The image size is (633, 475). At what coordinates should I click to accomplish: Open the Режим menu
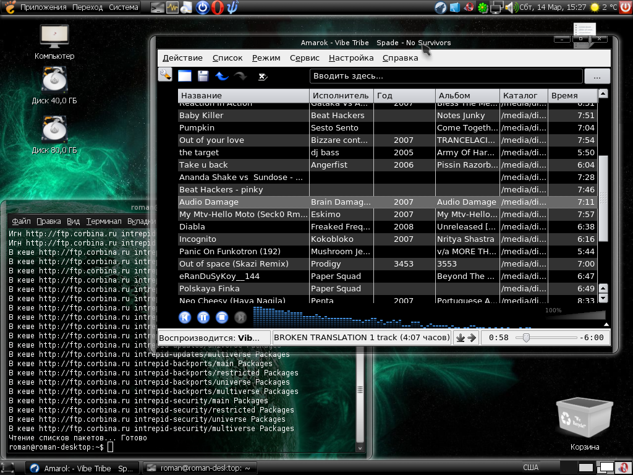pyautogui.click(x=266, y=58)
